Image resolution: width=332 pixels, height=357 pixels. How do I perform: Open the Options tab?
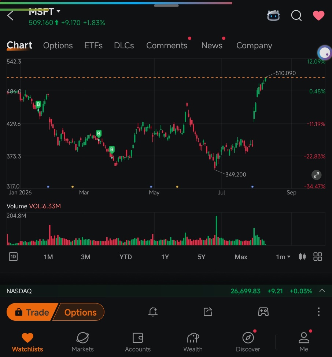coord(58,45)
